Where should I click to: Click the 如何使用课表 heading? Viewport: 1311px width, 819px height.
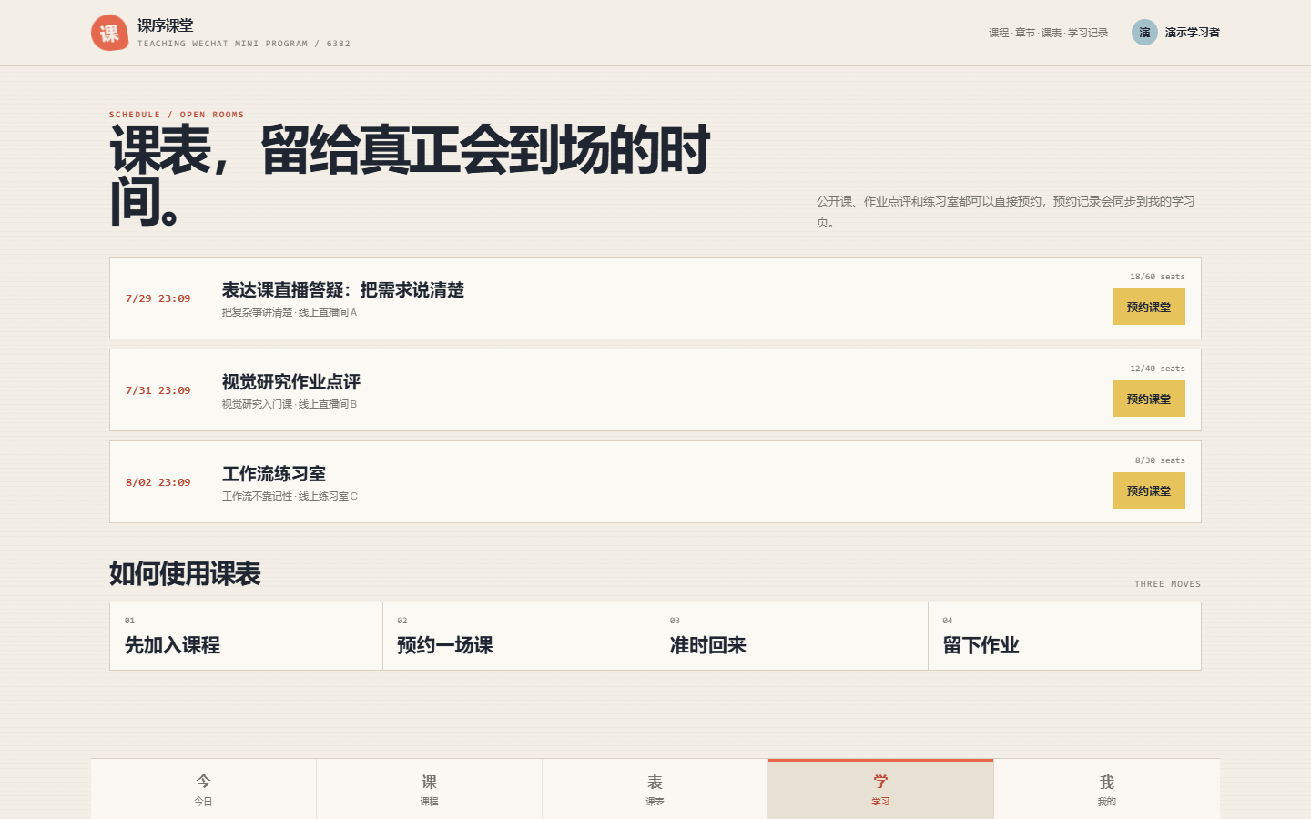tap(185, 573)
